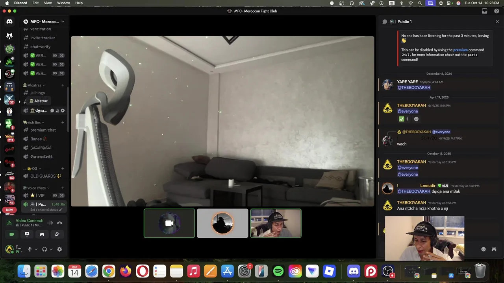Close the Public 1 chat panel
Viewport: 504px width, 283px height.
[497, 22]
